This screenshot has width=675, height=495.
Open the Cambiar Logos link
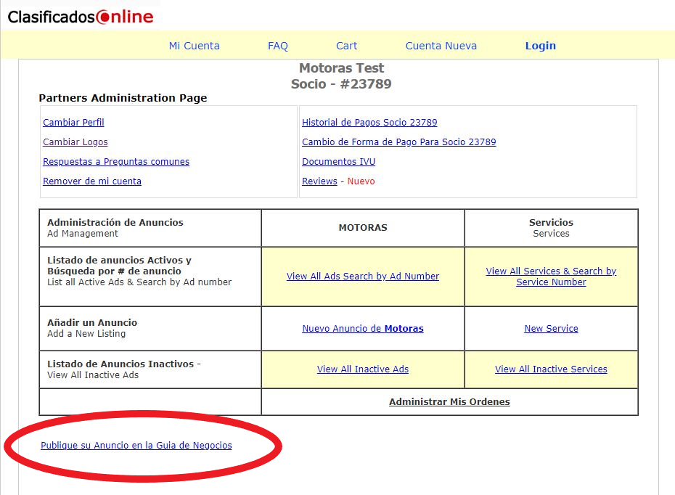coord(75,142)
